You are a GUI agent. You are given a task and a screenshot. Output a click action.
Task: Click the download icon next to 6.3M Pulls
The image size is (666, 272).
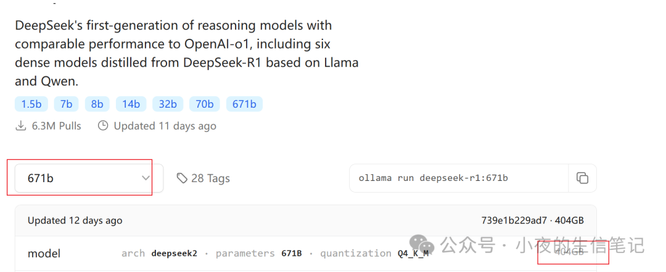click(20, 126)
